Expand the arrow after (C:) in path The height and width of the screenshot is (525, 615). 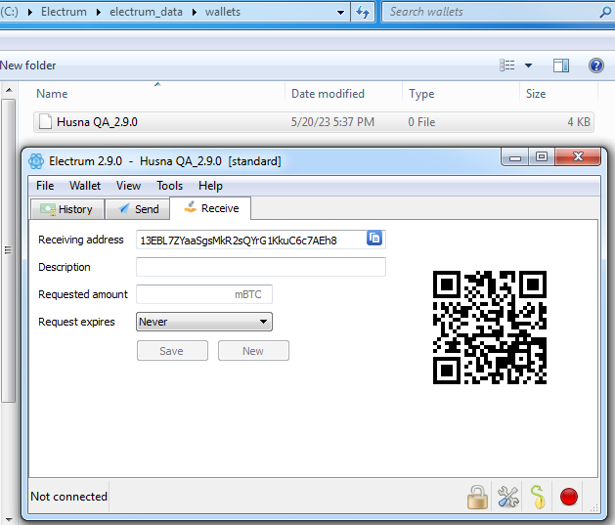coord(29,12)
